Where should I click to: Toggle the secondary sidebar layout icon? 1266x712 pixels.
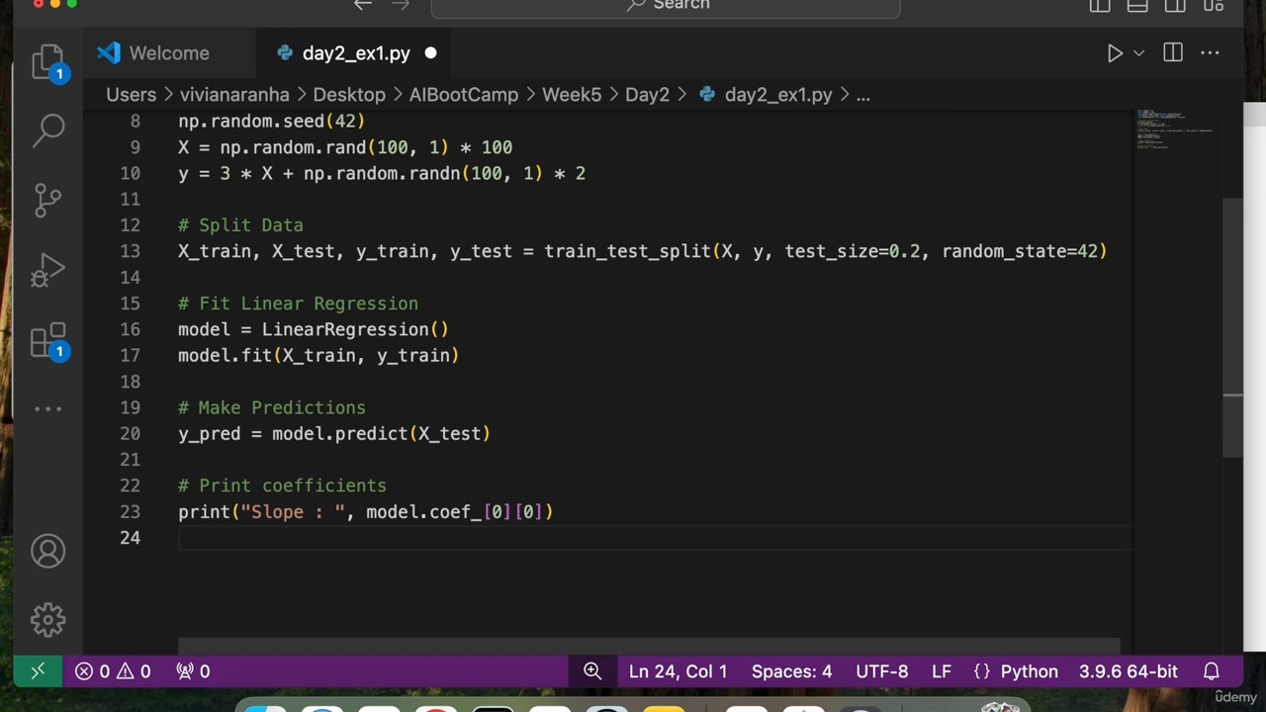coord(1175,5)
